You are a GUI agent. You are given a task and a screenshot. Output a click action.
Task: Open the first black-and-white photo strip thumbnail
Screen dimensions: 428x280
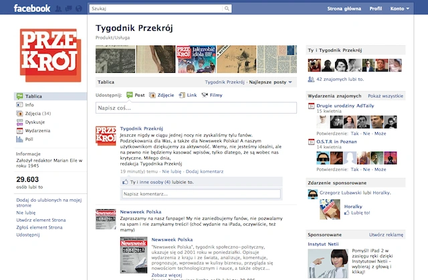tap(115, 59)
